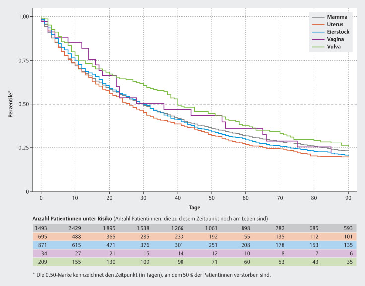Click the 90 tick on the x-axis
Screen dimensions: 365x286
pyautogui.click(x=348, y=197)
